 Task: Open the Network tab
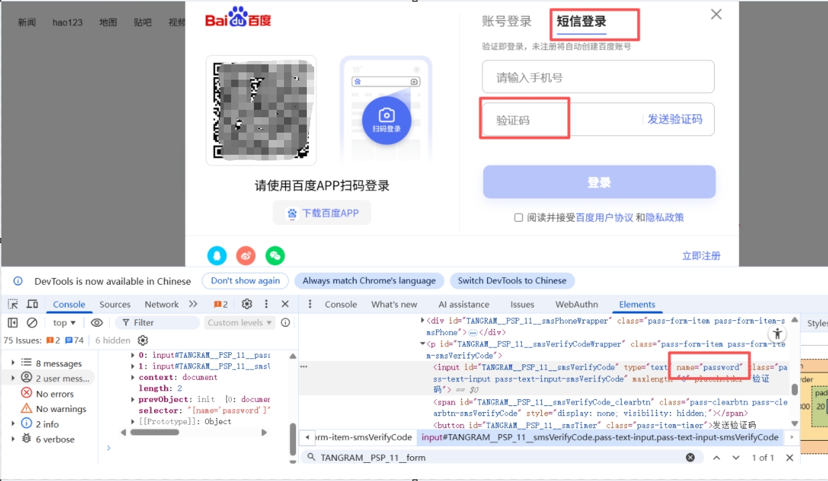(161, 304)
